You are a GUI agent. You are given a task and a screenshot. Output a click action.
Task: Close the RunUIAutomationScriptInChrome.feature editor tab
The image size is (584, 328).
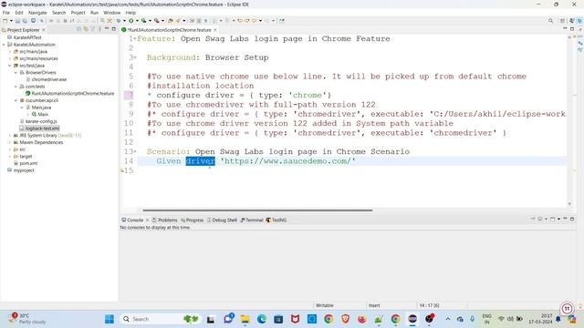pos(215,30)
